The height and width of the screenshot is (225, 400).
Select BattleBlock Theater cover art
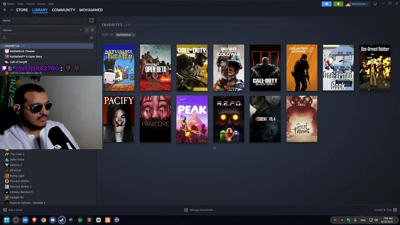tap(119, 68)
